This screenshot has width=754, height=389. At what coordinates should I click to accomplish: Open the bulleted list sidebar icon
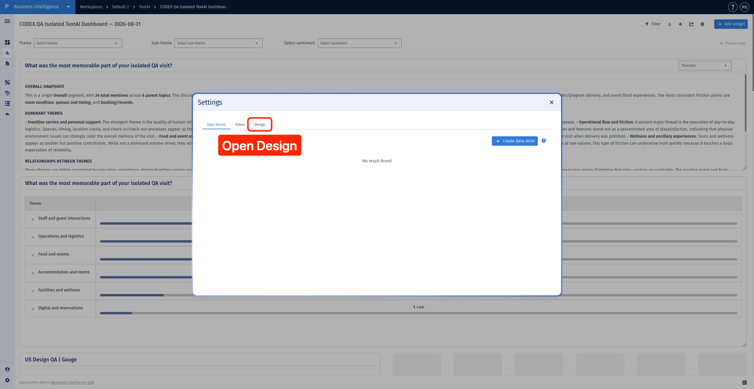[7, 103]
